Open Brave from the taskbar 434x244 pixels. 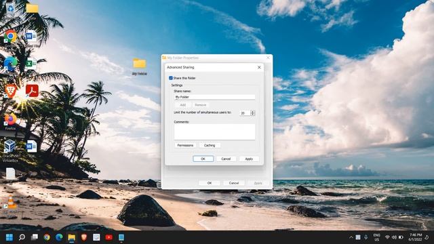pos(84,237)
